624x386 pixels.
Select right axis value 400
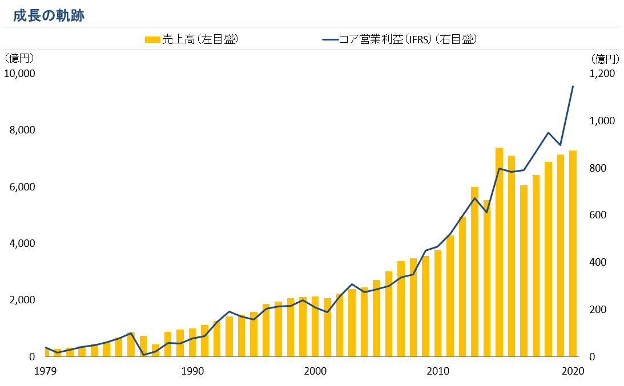[x=598, y=262]
